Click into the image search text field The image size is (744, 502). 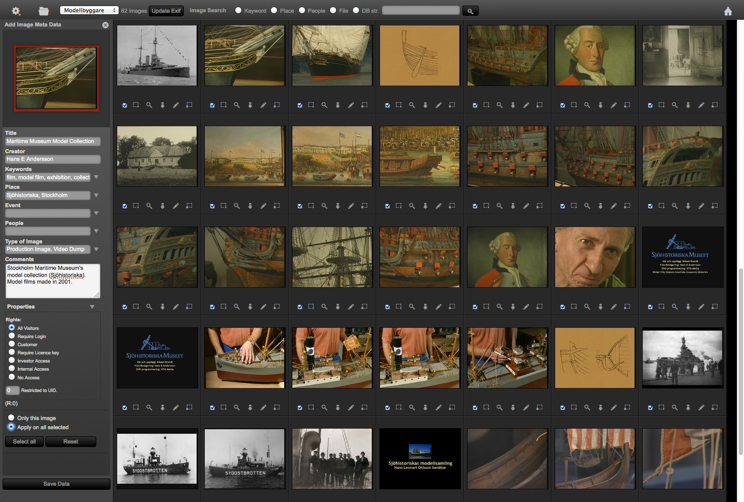[x=421, y=10]
